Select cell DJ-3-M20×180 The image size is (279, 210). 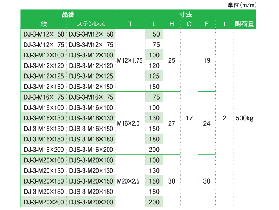pos(44,192)
